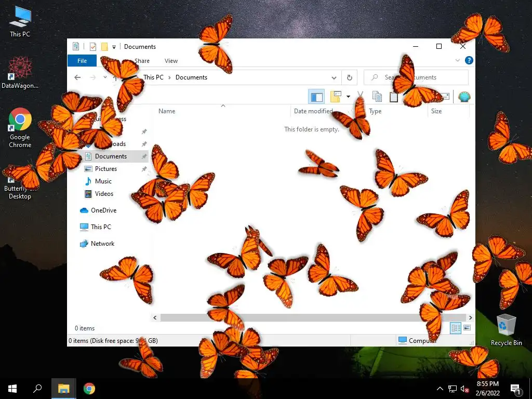The image size is (532, 399).
Task: Click File Explorer on the taskbar
Action: 63,389
